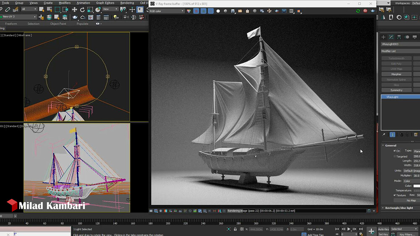Open the Tools menu
Image resolution: width=420 pixels, height=236 pixels.
[5, 3]
